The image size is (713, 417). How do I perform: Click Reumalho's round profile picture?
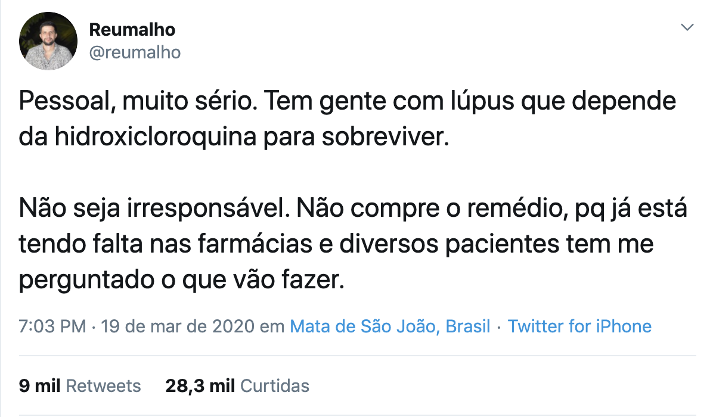pyautogui.click(x=48, y=41)
